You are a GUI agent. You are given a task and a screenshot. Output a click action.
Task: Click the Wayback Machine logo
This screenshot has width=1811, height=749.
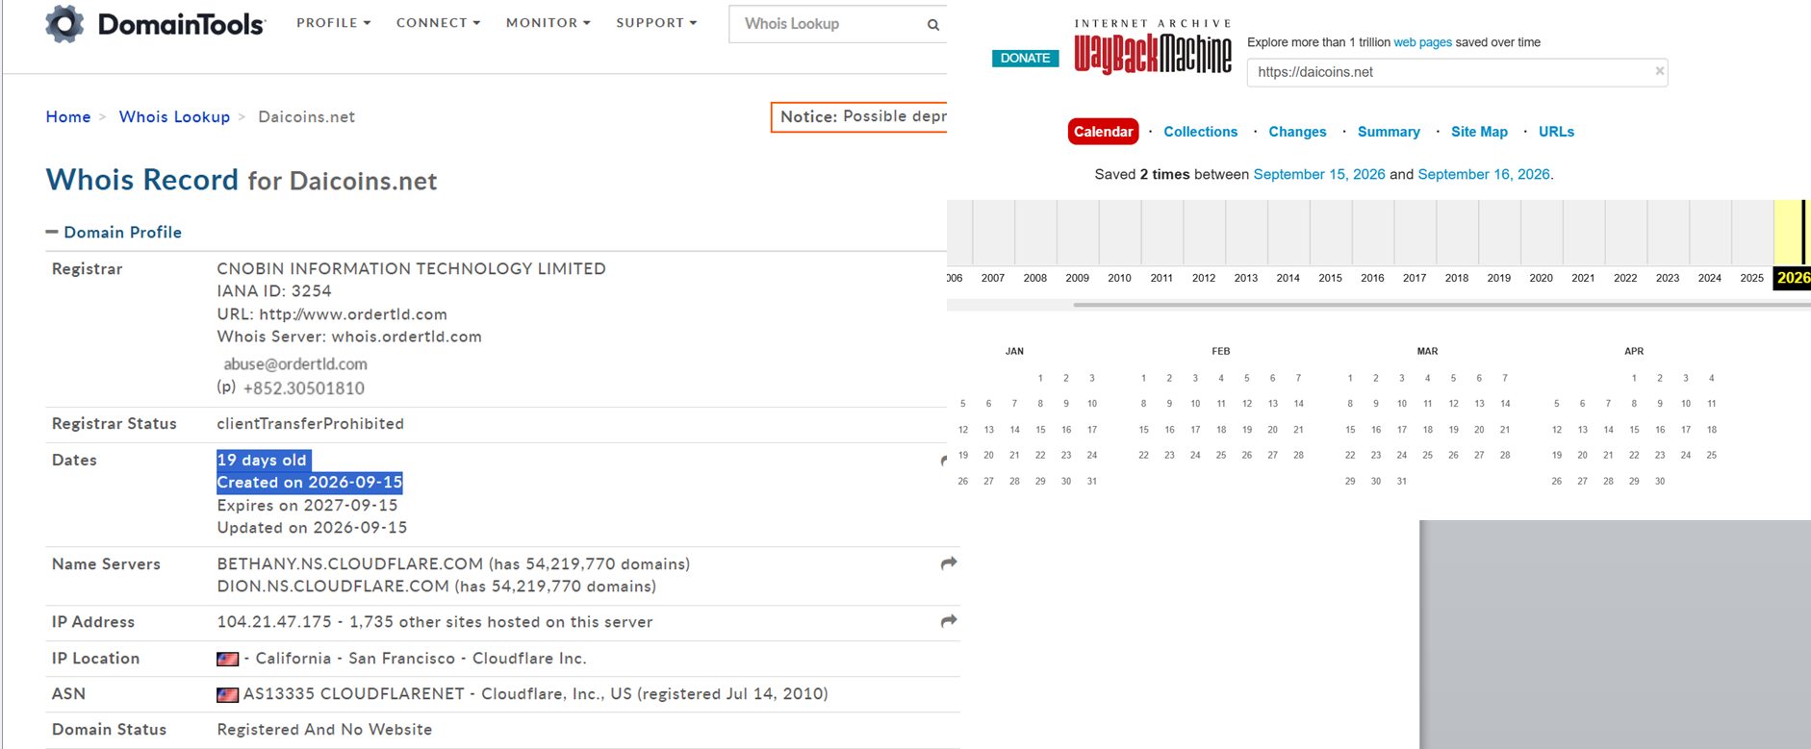1153,46
